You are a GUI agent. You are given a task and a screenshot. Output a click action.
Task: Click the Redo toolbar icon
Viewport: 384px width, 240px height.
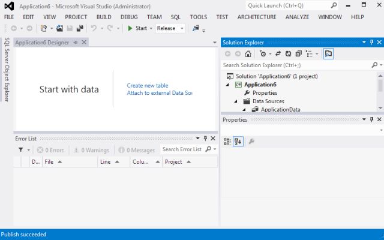click(110, 28)
